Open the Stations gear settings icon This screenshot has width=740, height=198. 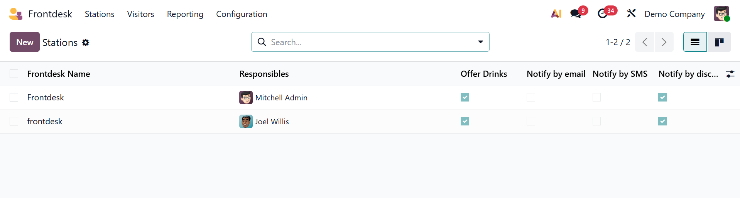(x=86, y=42)
